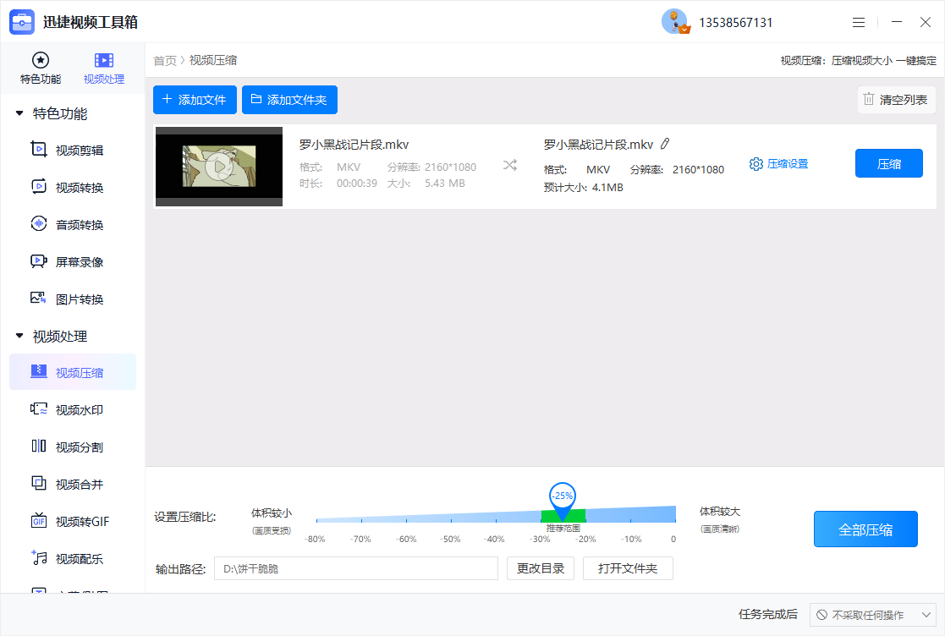Click the shuffle arrows icon
945x636 pixels.
tap(510, 165)
